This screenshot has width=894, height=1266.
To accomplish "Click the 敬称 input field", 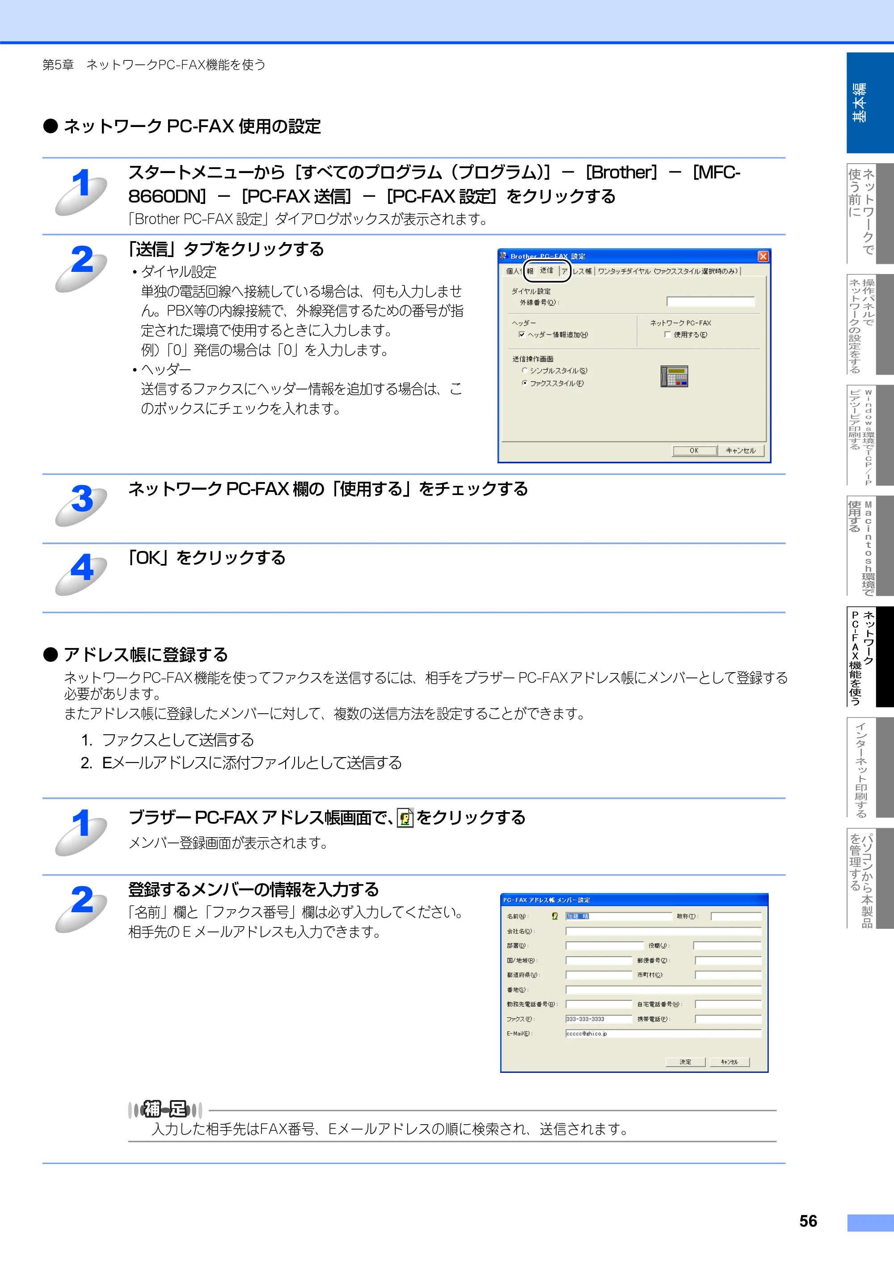I will (736, 916).
